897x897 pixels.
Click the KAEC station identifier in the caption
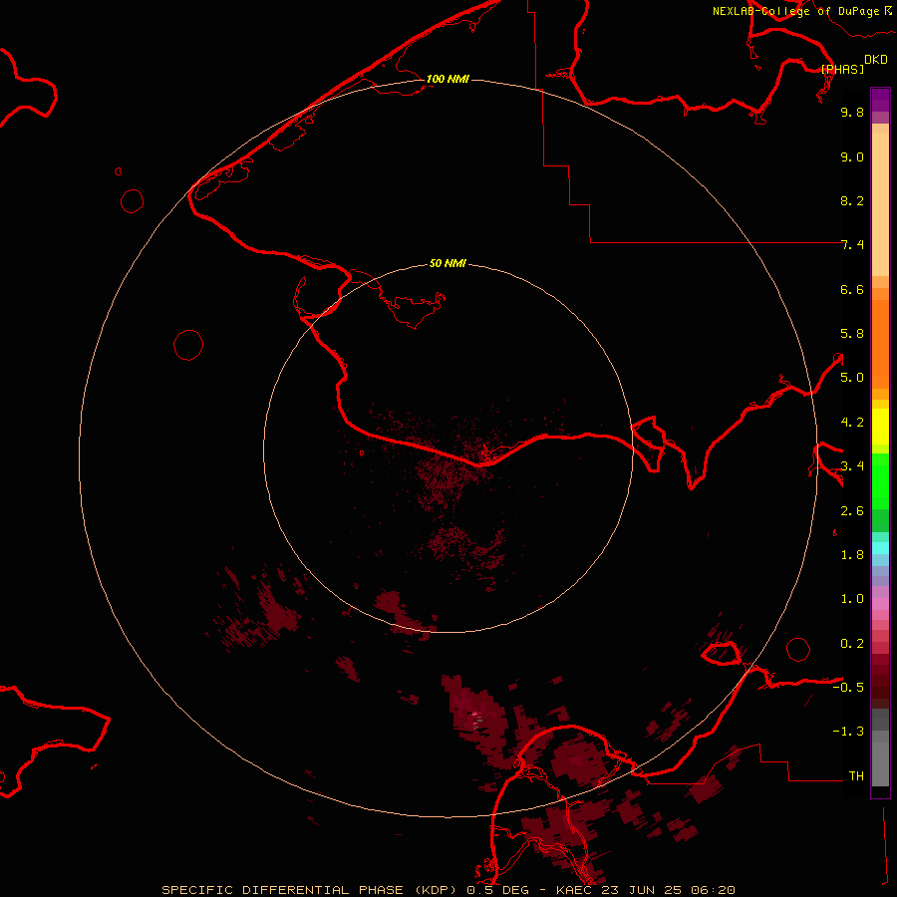[x=574, y=890]
